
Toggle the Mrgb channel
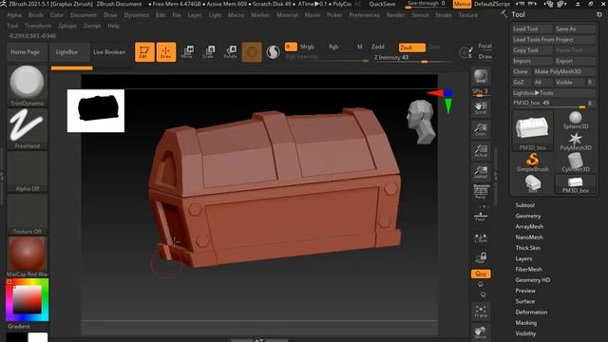pos(307,47)
